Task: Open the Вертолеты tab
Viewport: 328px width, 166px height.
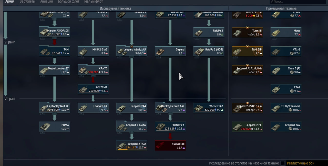Action: (27, 2)
